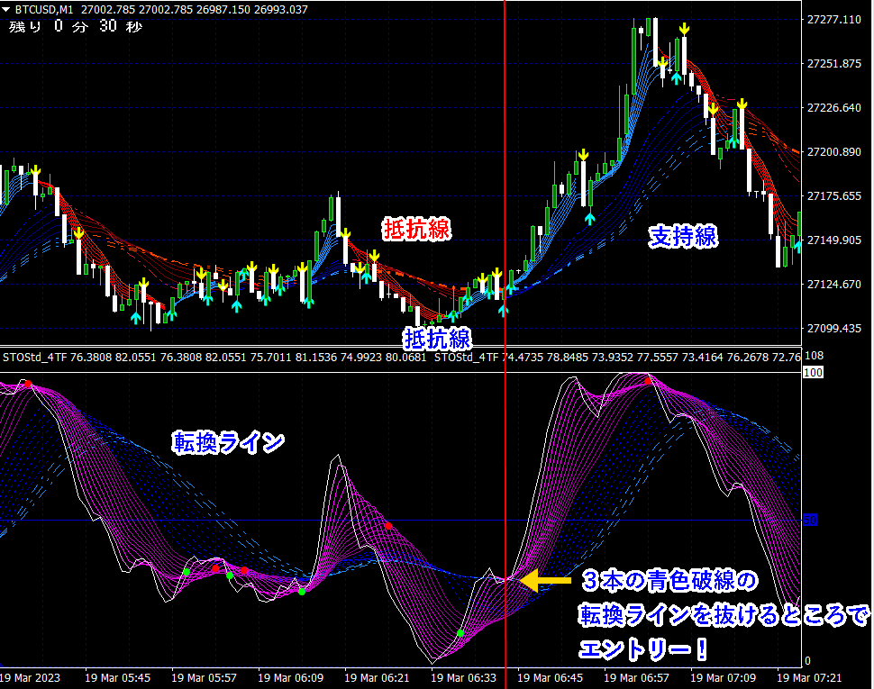Image resolution: width=874 pixels, height=689 pixels.
Task: Click the 19 Mar 06:57 time label
Action: point(636,678)
